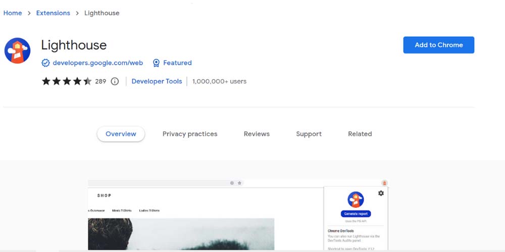Click the Lighthouse logo in the preview popup
Image resolution: width=505 pixels, height=252 pixels.
pos(356,200)
